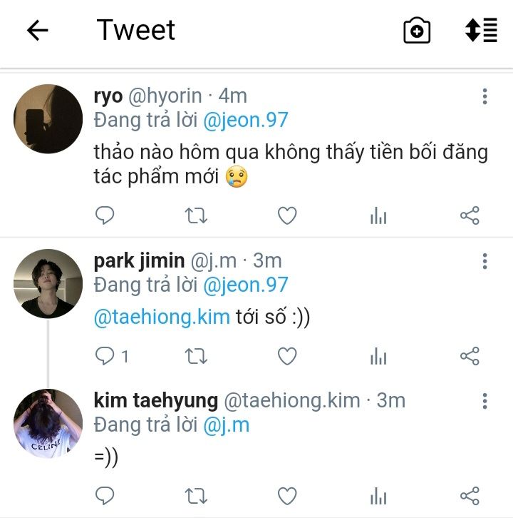Open more options on park jimin's tweet
Screen dimensions: 513x518
click(x=484, y=261)
